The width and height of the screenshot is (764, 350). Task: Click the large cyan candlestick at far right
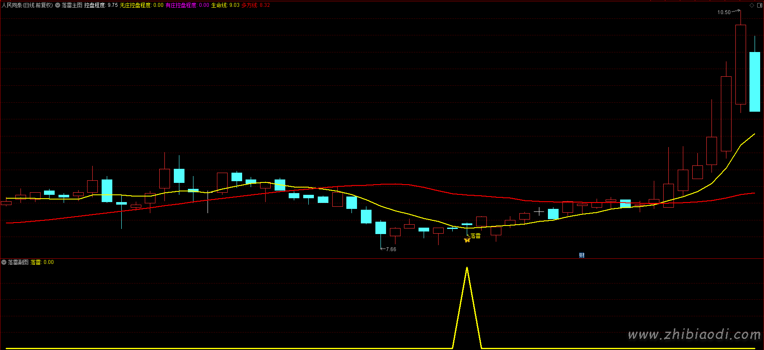point(755,82)
